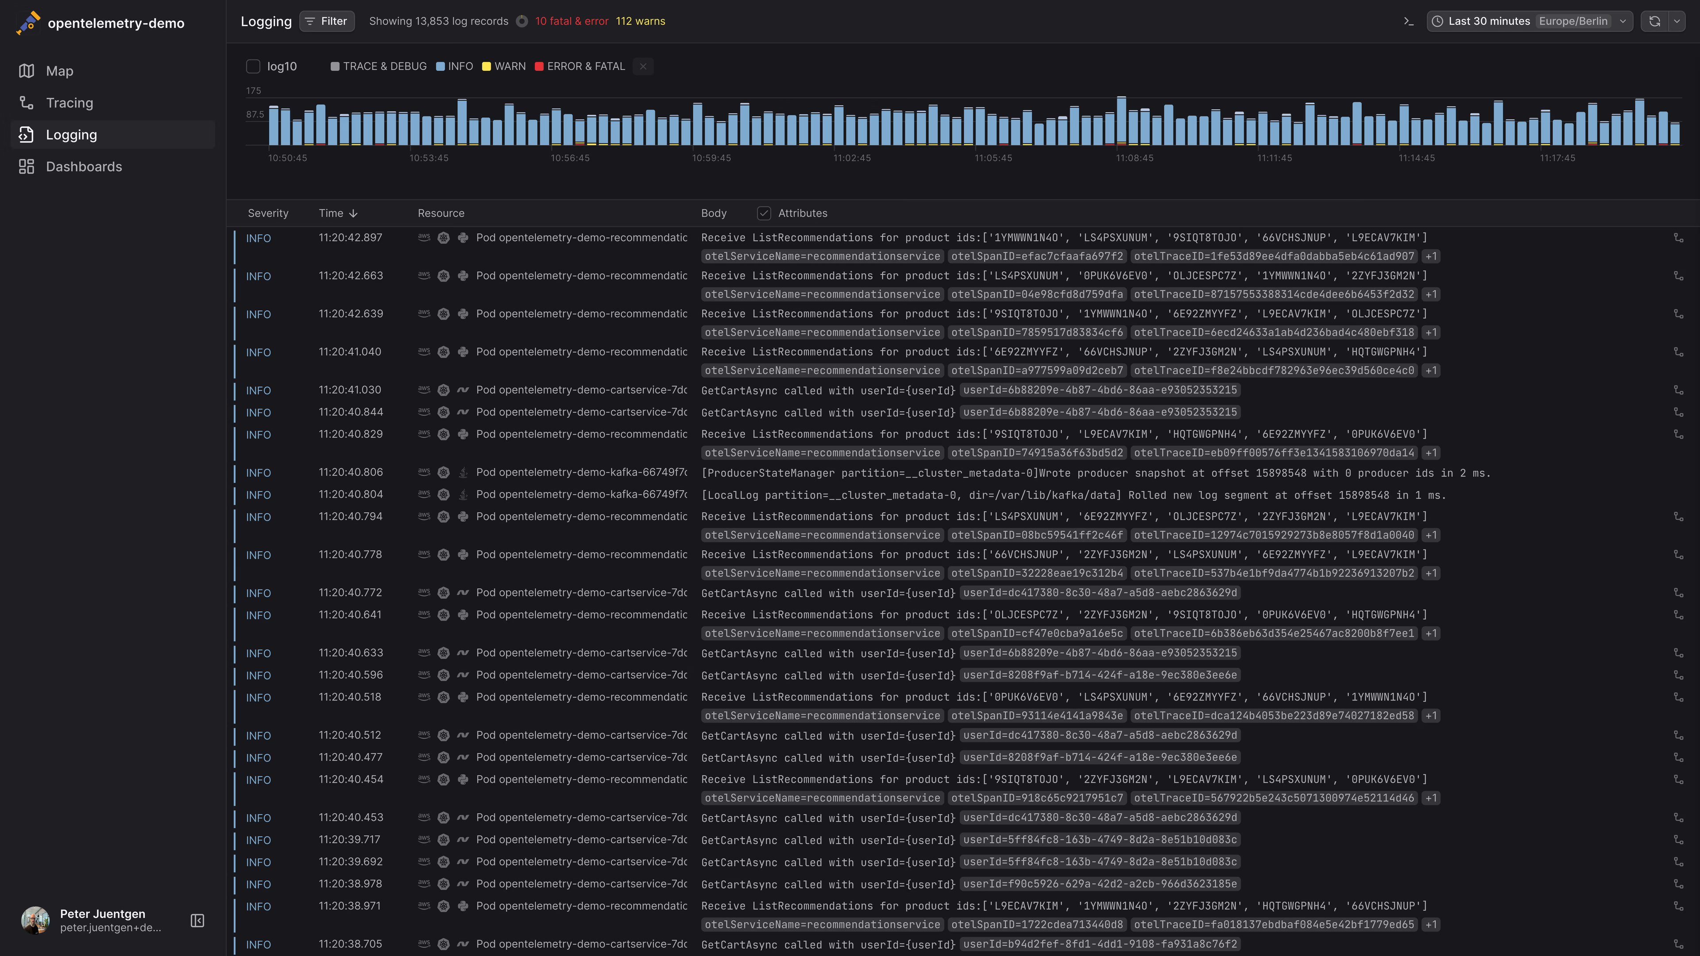Click the 10 fatal & error link
Screen dimensions: 1700x956
point(572,21)
